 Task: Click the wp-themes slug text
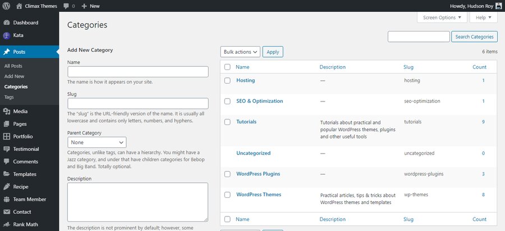click(416, 195)
